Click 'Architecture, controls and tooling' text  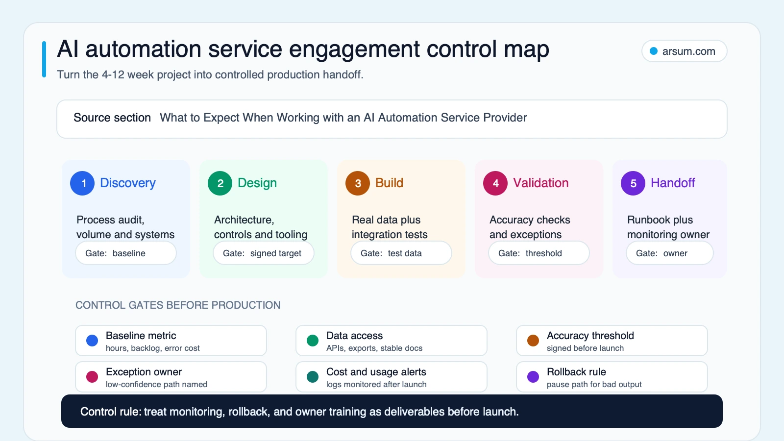click(x=261, y=227)
